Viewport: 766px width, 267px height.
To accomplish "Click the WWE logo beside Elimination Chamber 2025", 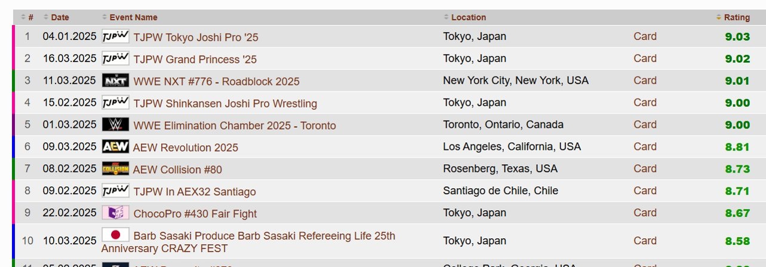I will (x=115, y=125).
